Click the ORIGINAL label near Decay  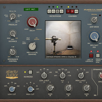39,29
